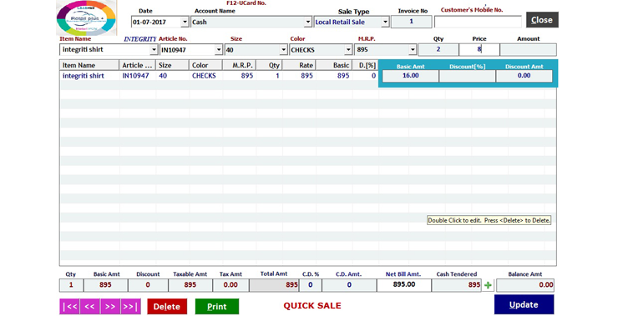This screenshot has height=316, width=623.
Task: Click the Amount entry field
Action: 528,49
